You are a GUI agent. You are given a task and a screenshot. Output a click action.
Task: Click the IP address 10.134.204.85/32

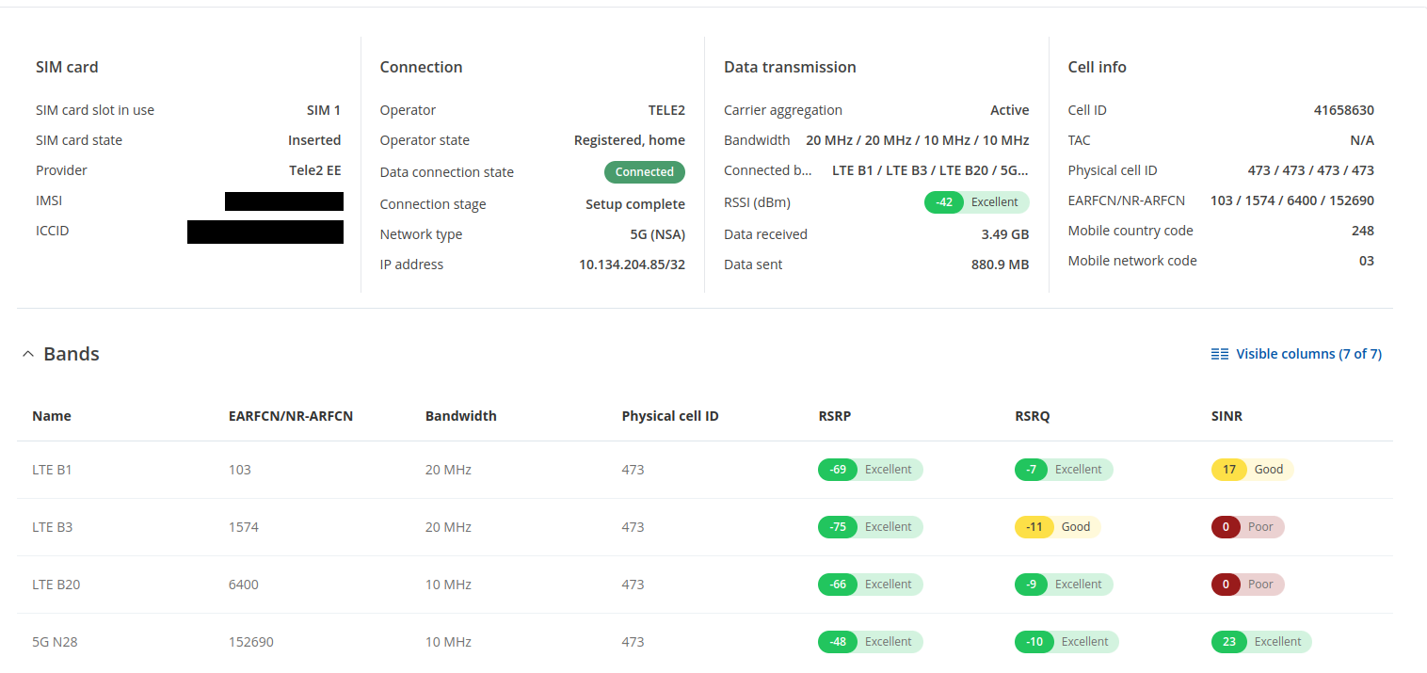[x=632, y=264]
